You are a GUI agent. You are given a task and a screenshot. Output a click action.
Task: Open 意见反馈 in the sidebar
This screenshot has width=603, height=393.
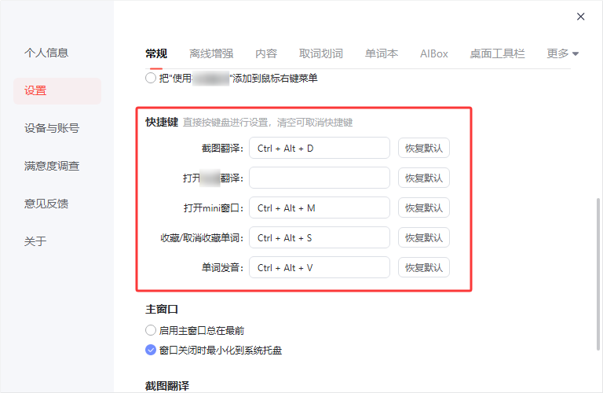[46, 204]
